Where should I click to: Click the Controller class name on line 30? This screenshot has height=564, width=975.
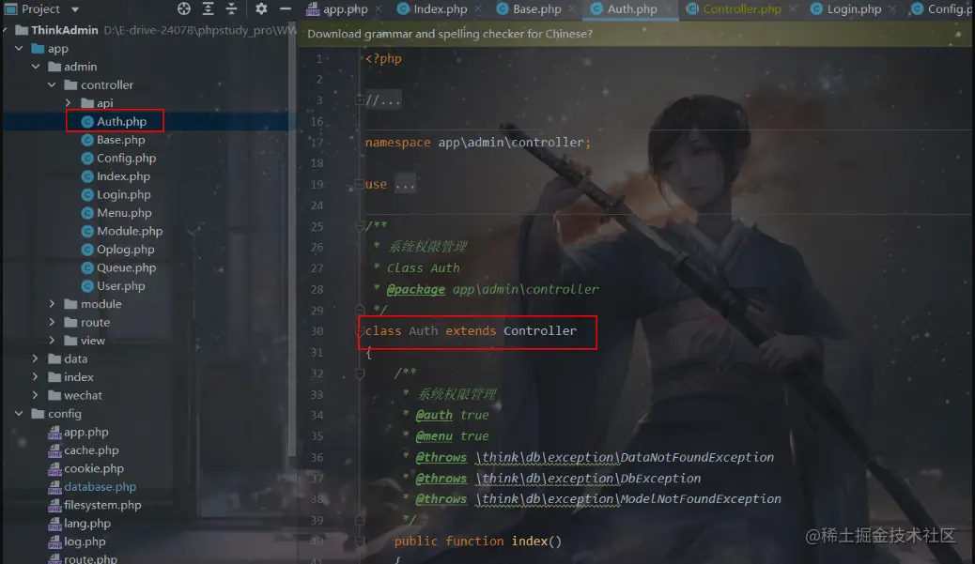click(540, 331)
